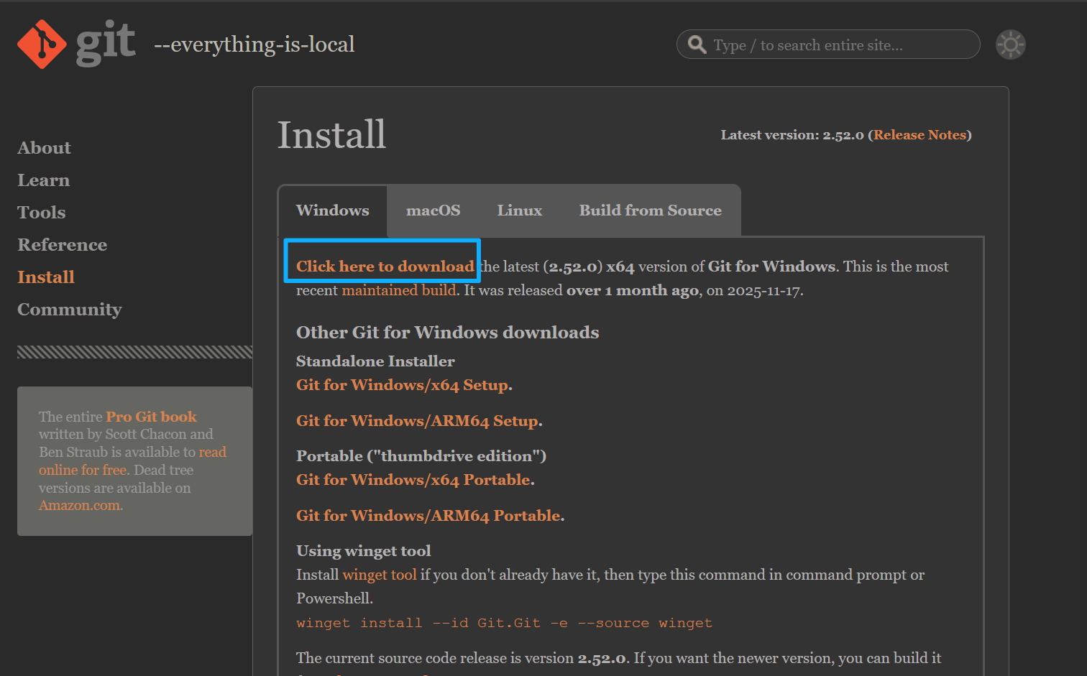Open the 'winget tool' link
Image resolution: width=1087 pixels, height=676 pixels.
(x=380, y=575)
